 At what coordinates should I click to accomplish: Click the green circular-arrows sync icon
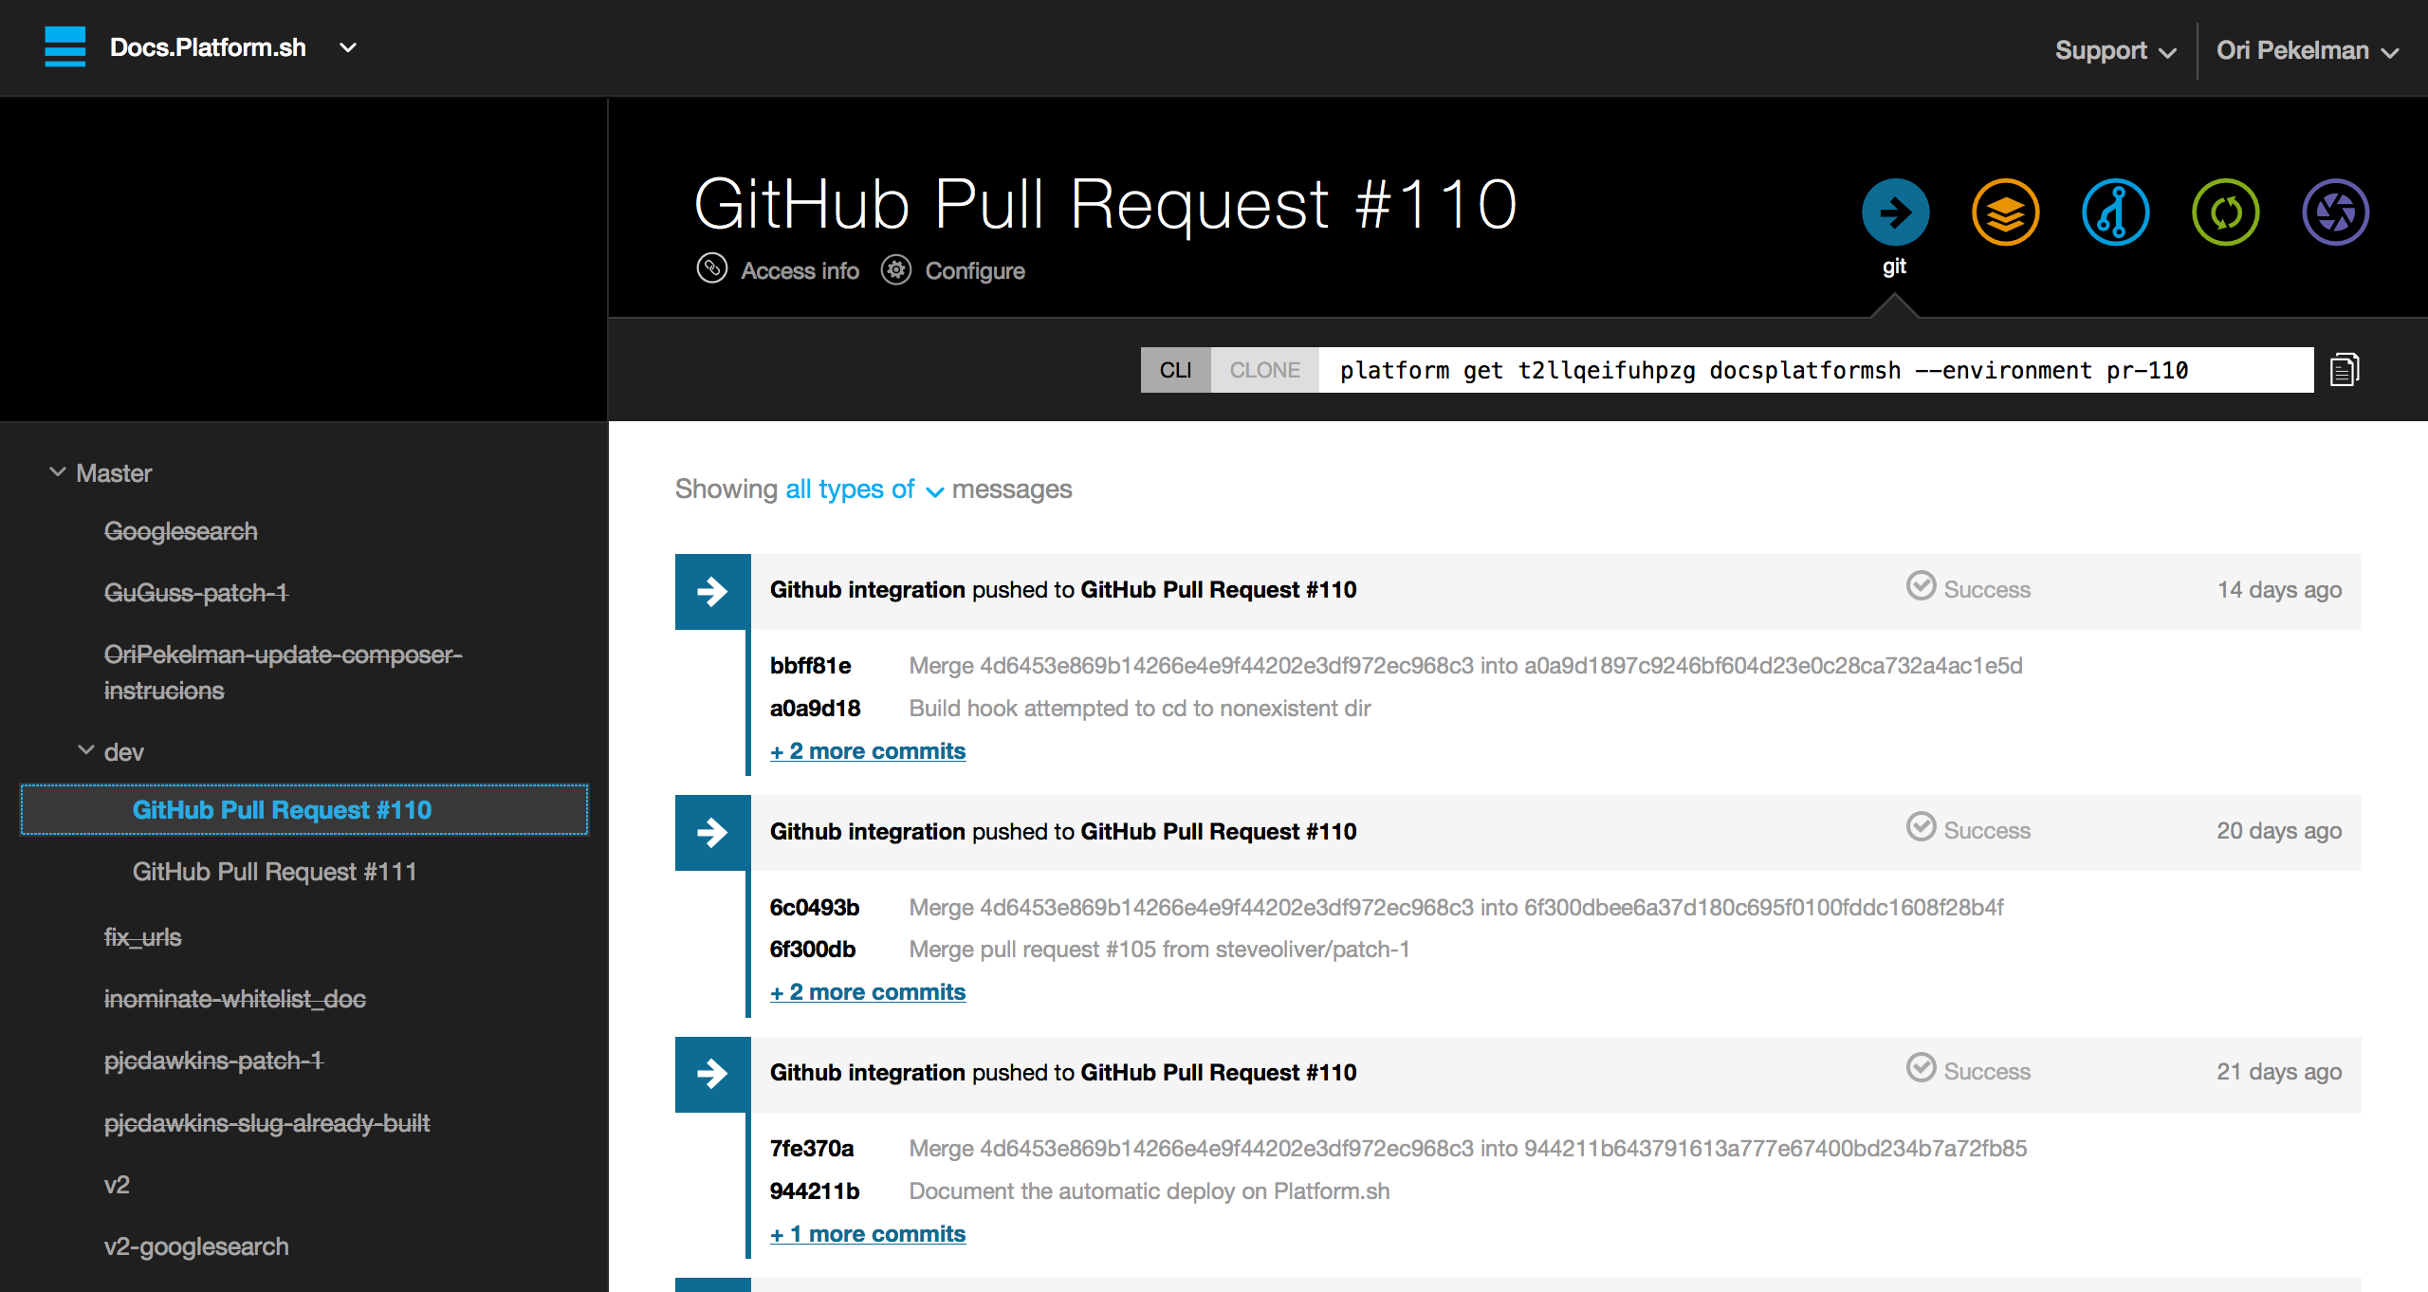tap(2225, 212)
